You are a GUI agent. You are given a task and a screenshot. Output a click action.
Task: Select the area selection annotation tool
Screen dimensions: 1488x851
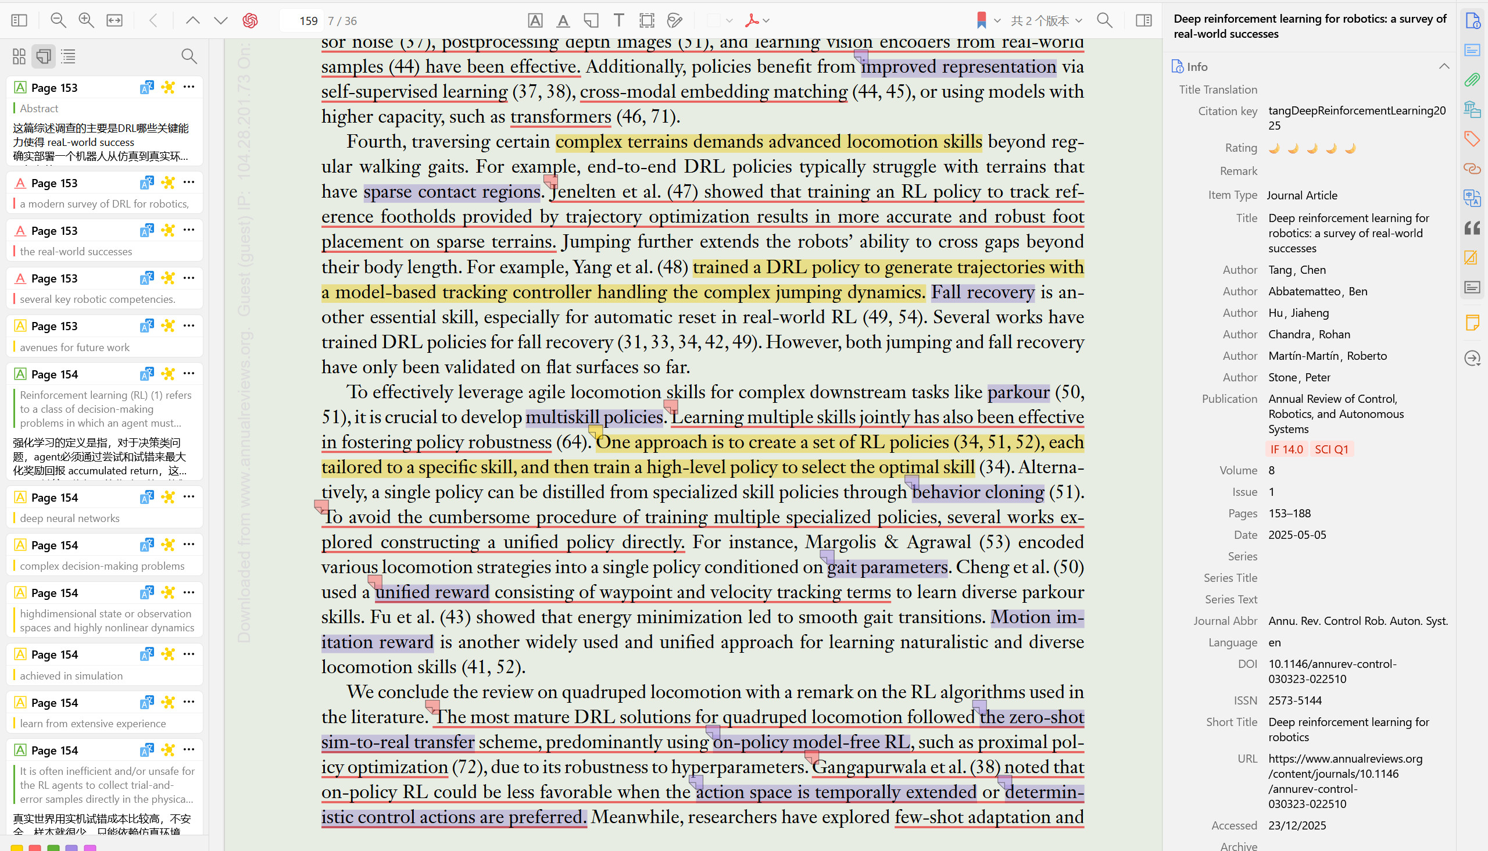pos(646,20)
